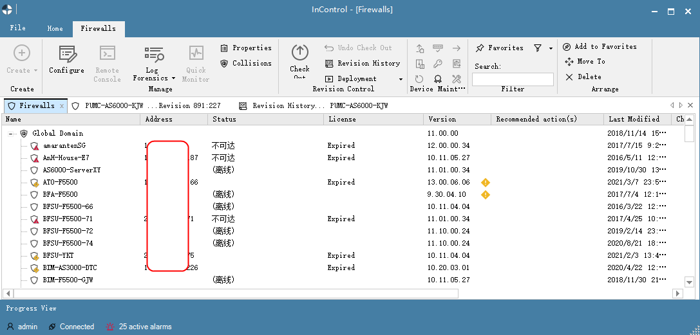This screenshot has height=335, width=700.
Task: Click the key icon in Device Maintenance
Action: [438, 63]
